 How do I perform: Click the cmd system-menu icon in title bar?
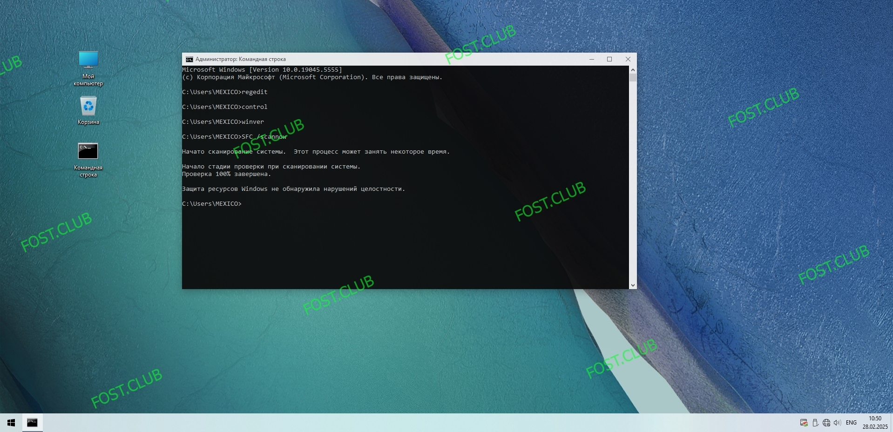coord(189,59)
